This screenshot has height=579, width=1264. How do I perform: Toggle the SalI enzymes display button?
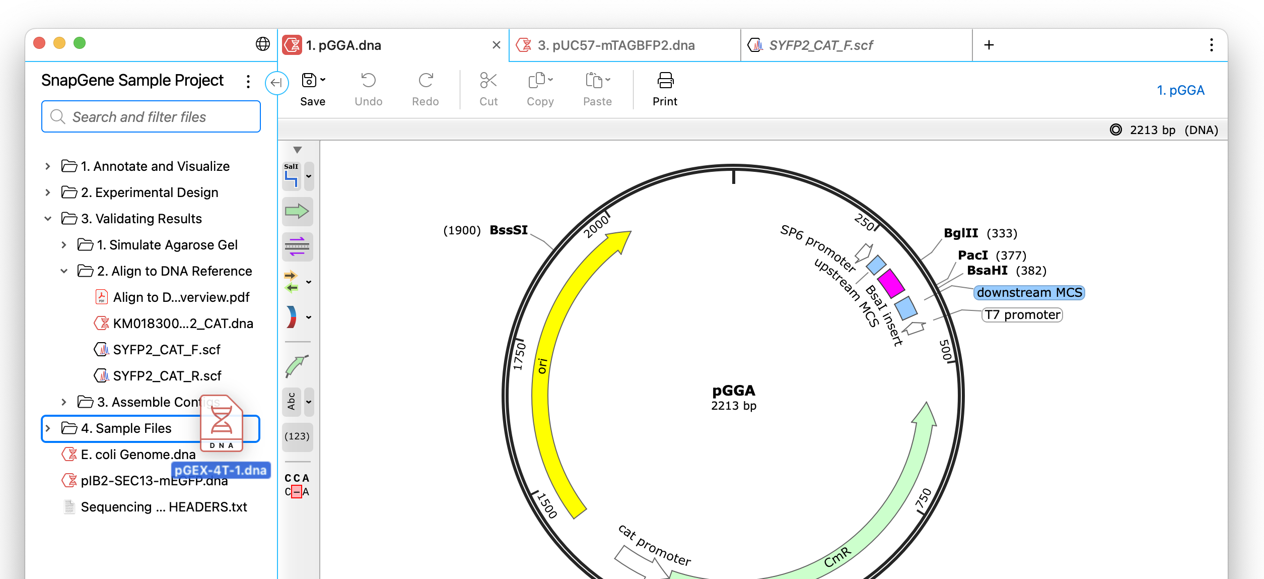(292, 176)
